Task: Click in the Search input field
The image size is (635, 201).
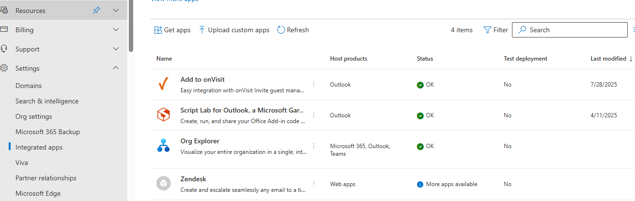Action: [x=569, y=30]
